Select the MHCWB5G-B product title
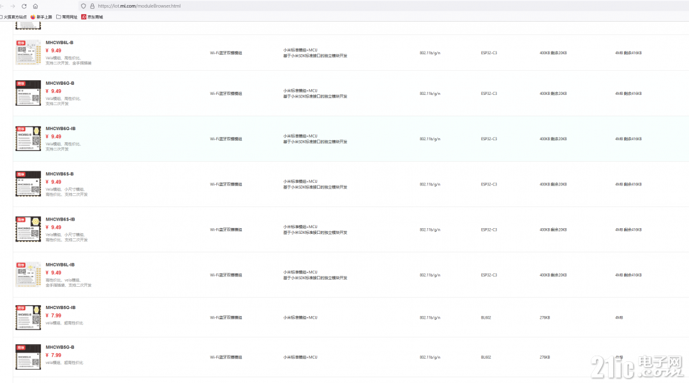Viewport: 689px width, 383px height. point(60,347)
